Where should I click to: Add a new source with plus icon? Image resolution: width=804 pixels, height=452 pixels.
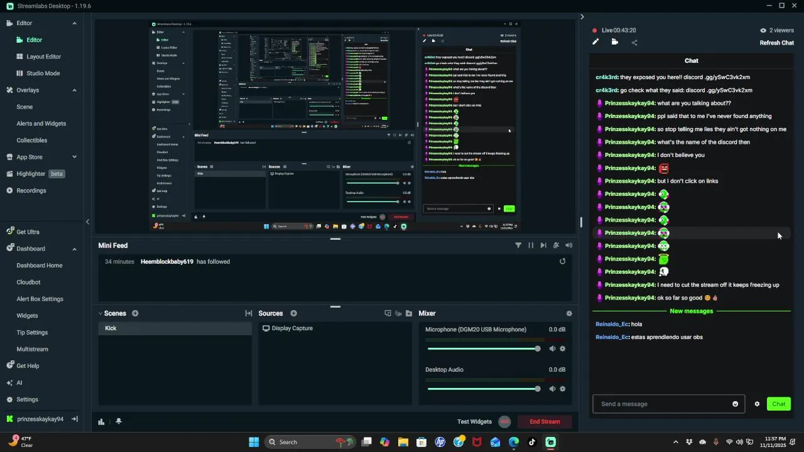pos(293,313)
